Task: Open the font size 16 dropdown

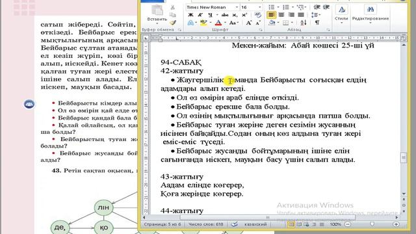Action: click(260, 7)
